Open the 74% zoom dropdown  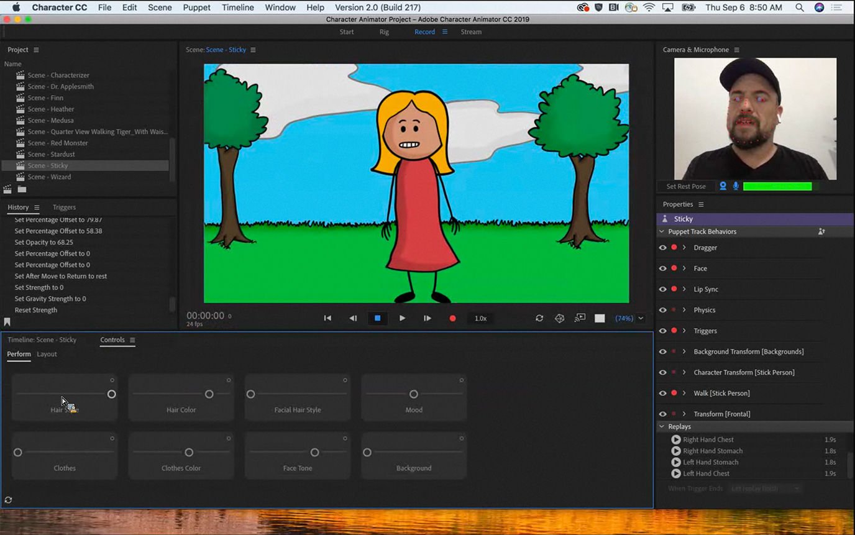pyautogui.click(x=641, y=318)
